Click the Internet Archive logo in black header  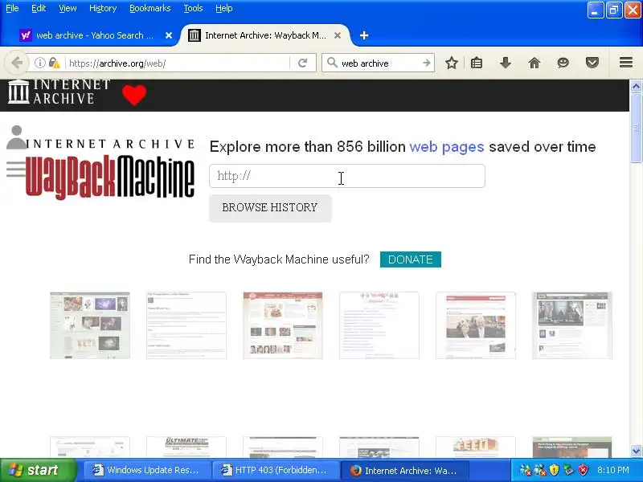point(59,92)
